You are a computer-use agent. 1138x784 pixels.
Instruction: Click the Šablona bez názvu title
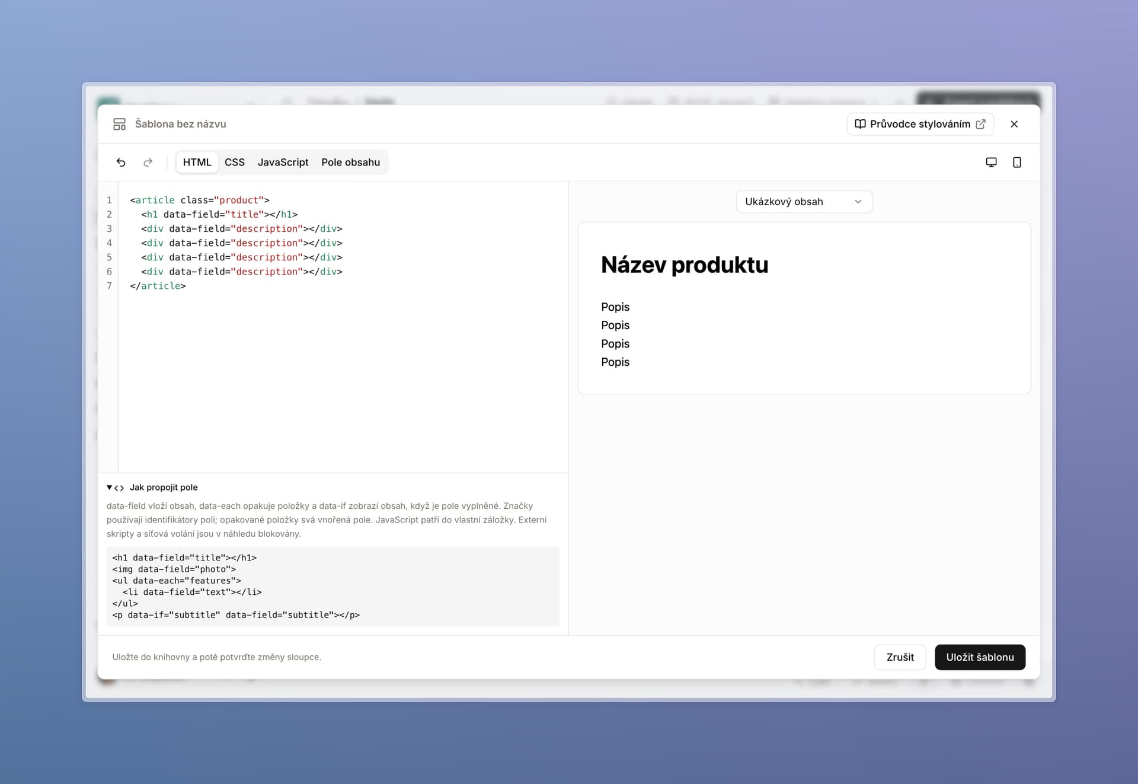click(x=181, y=124)
